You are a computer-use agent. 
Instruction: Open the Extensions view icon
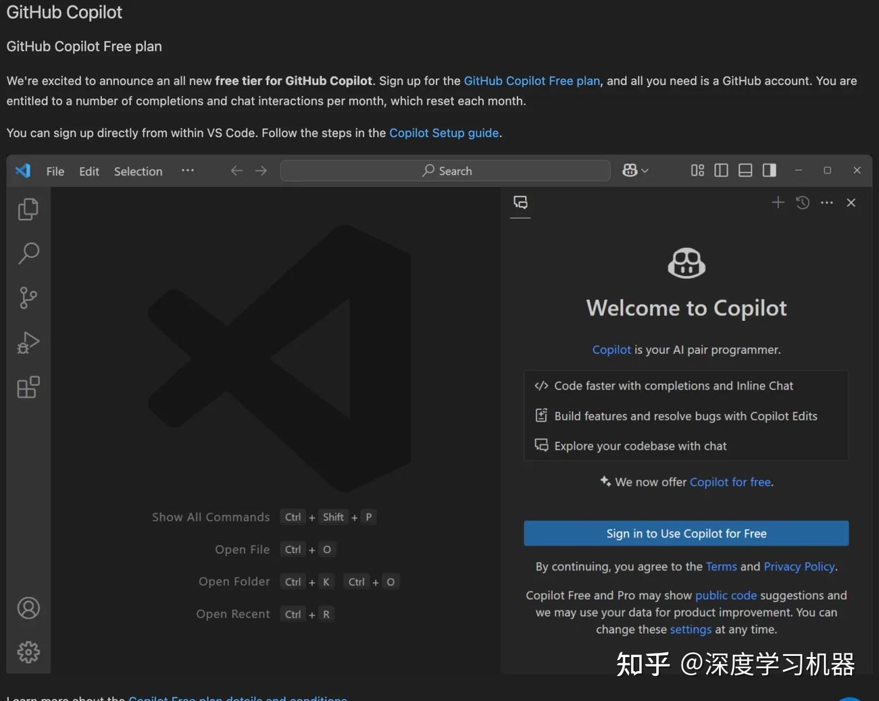point(28,387)
